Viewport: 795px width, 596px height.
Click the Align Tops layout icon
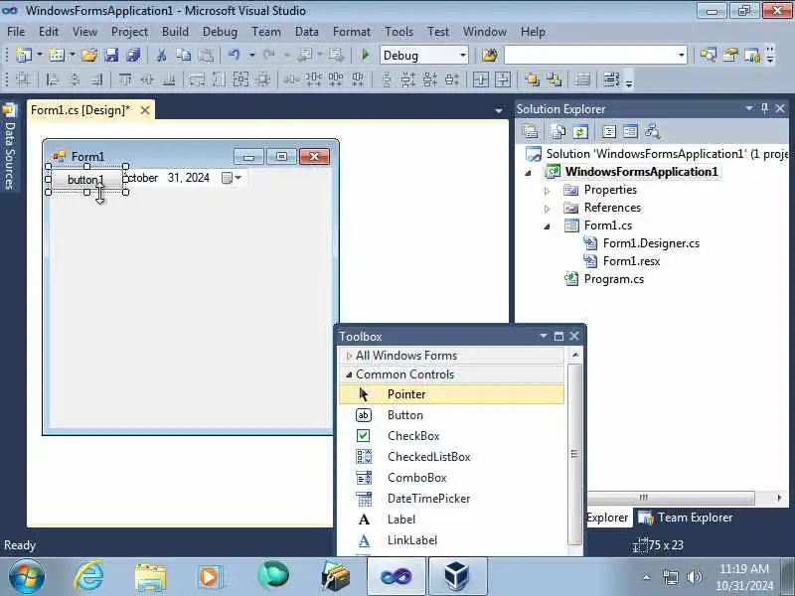pos(125,79)
